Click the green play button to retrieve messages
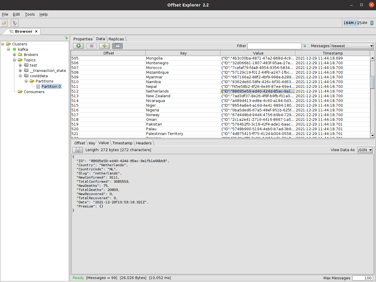Image resolution: width=376 pixels, height=282 pixels. (79, 46)
